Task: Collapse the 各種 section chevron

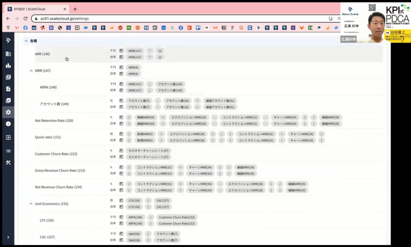Action: click(26, 41)
